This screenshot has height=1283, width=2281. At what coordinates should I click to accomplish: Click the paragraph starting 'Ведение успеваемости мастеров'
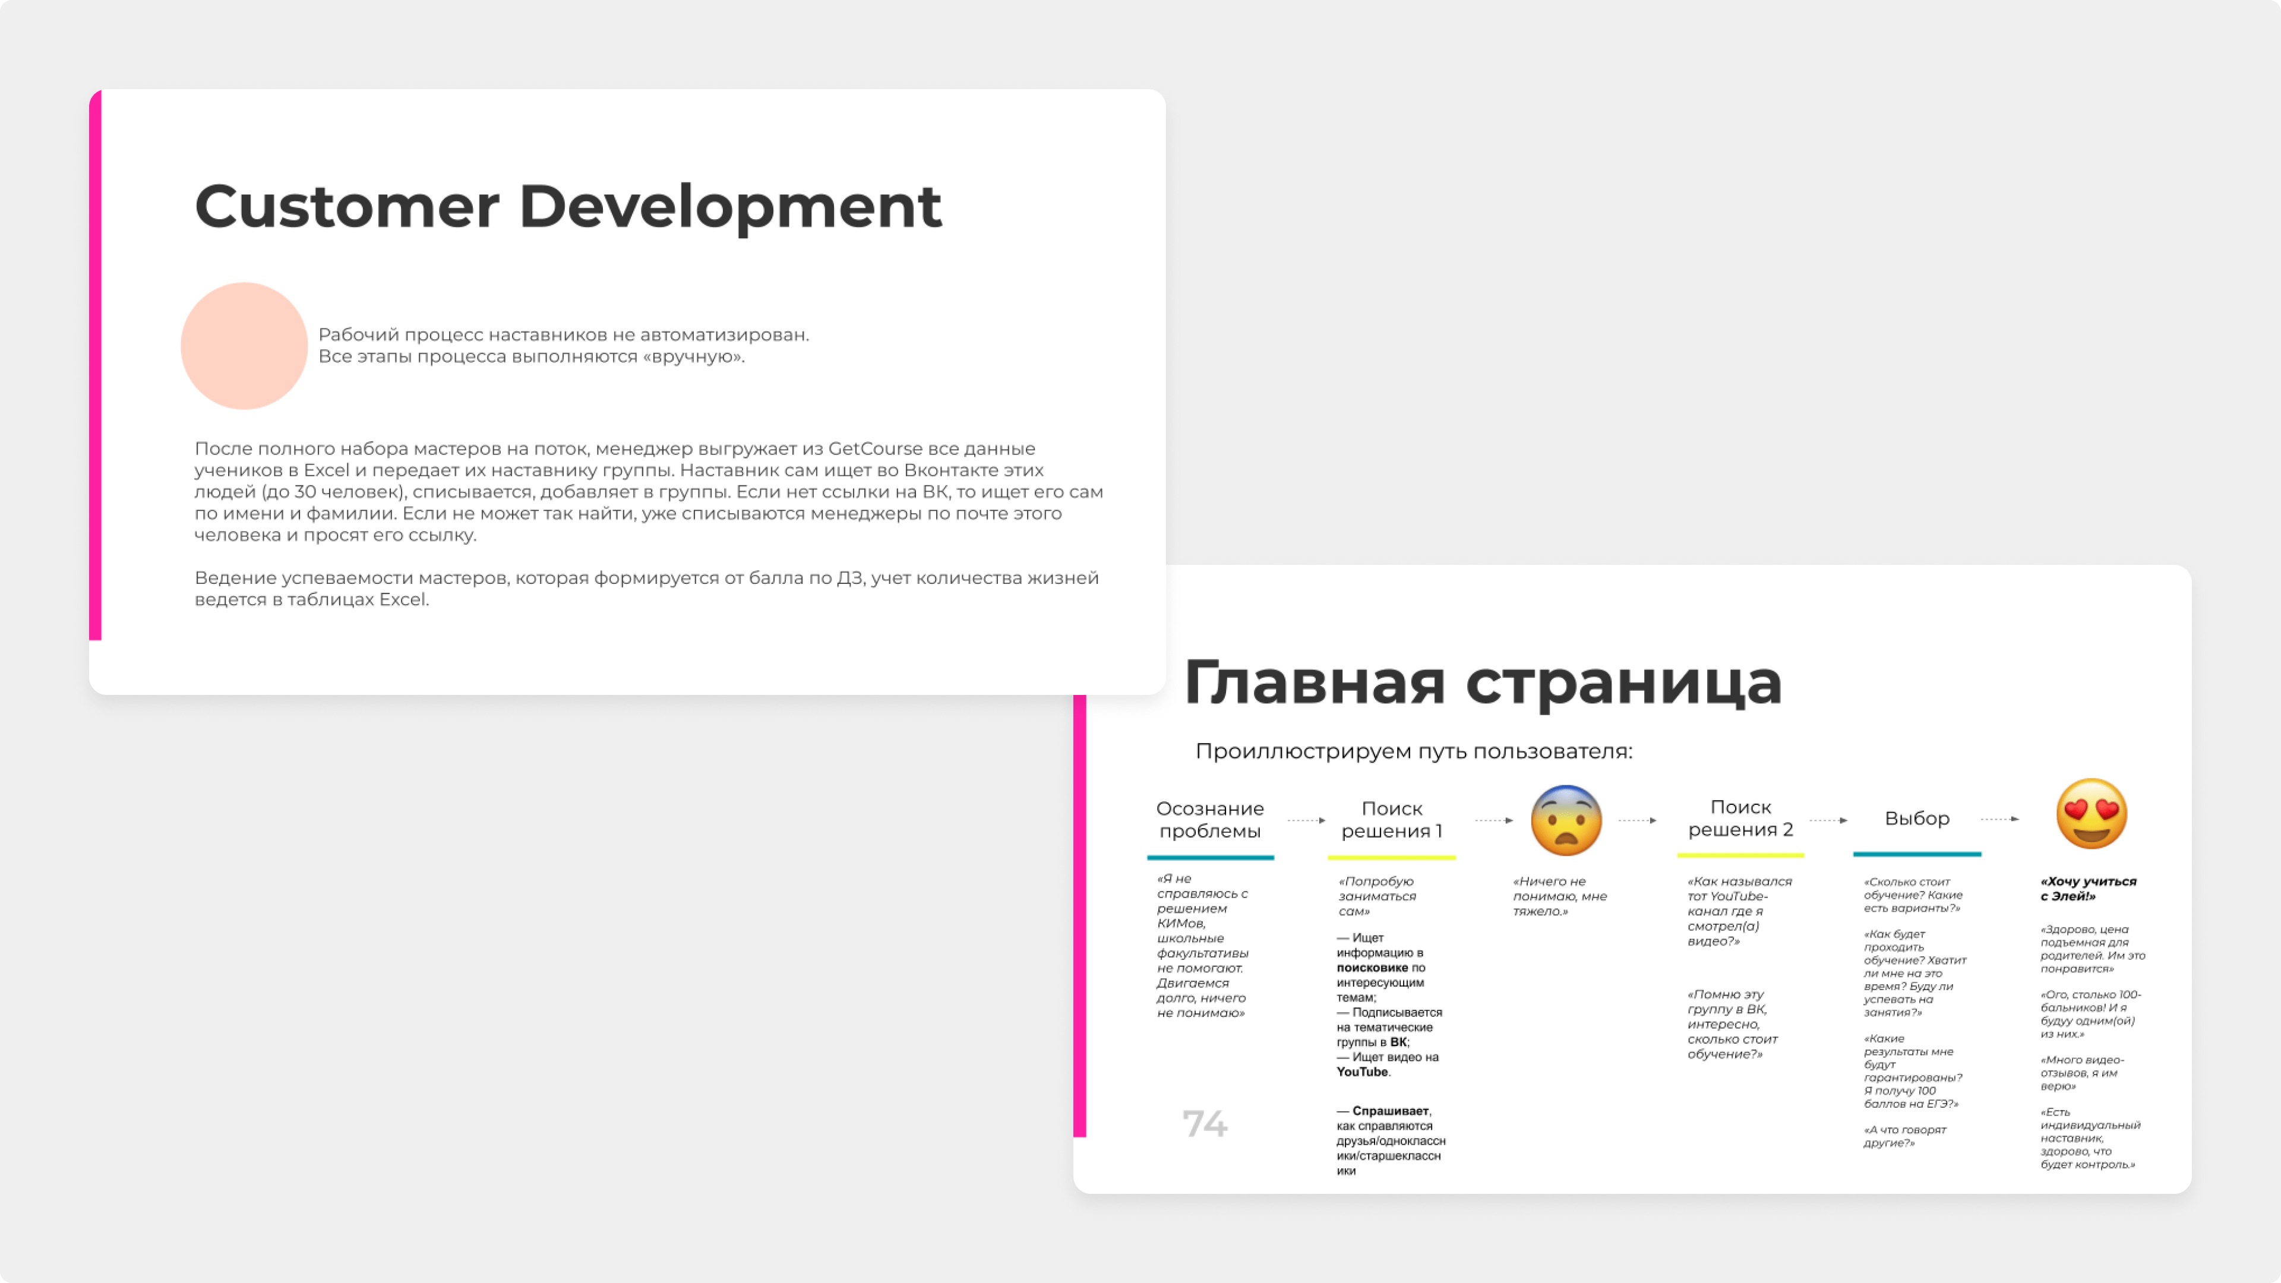point(646,589)
